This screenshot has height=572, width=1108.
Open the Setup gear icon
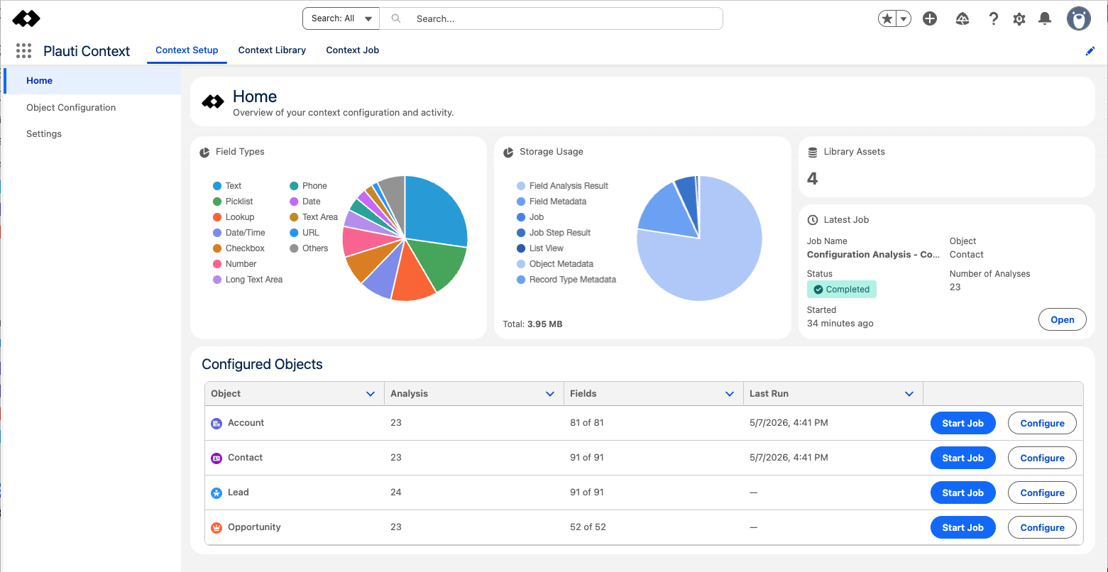1019,19
